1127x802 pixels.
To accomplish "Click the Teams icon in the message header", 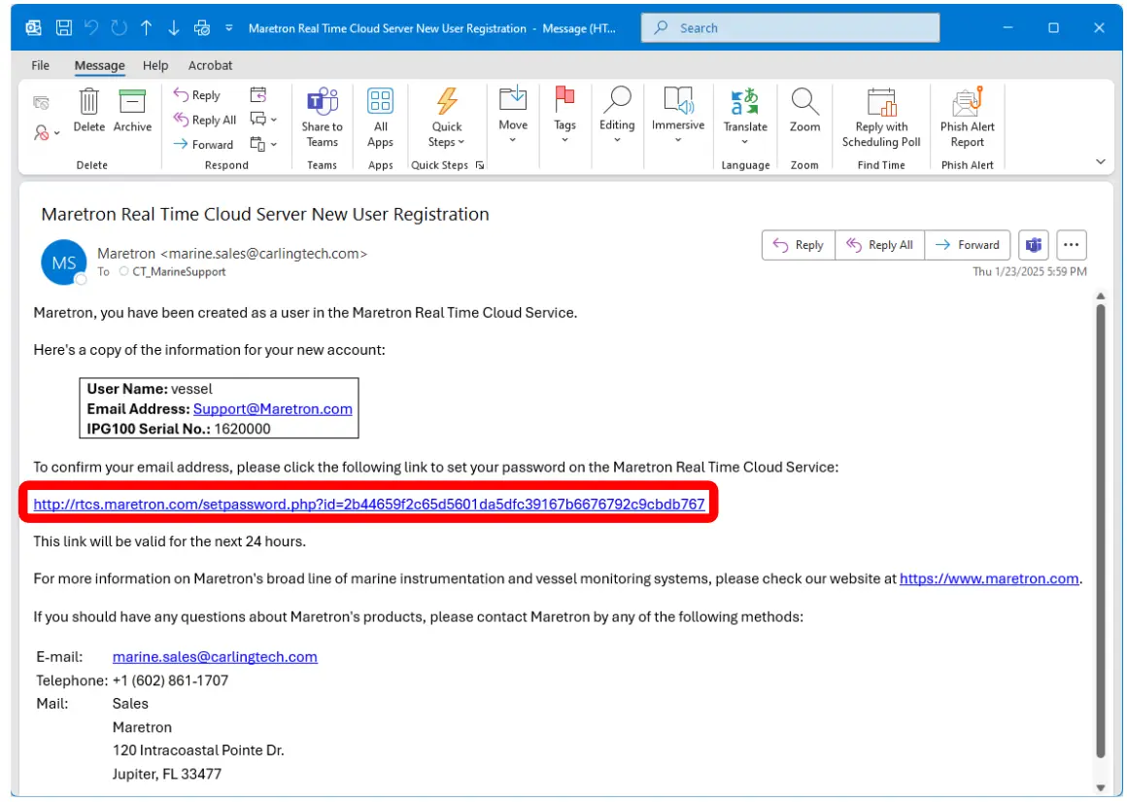I will [1034, 245].
